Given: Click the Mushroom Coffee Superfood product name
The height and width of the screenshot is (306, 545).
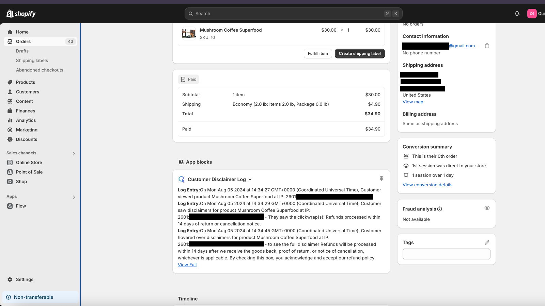Looking at the screenshot, I should tap(231, 30).
